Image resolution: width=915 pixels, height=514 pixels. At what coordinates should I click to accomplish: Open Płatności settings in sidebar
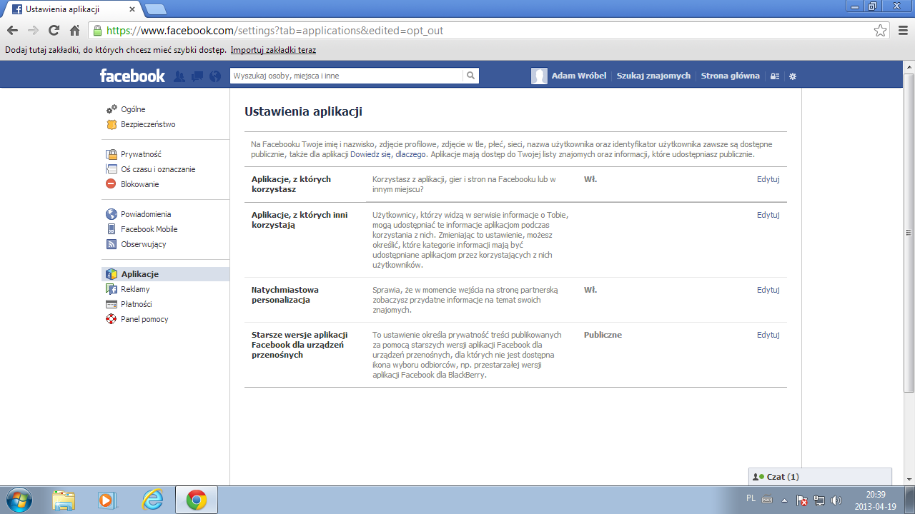pyautogui.click(x=136, y=304)
